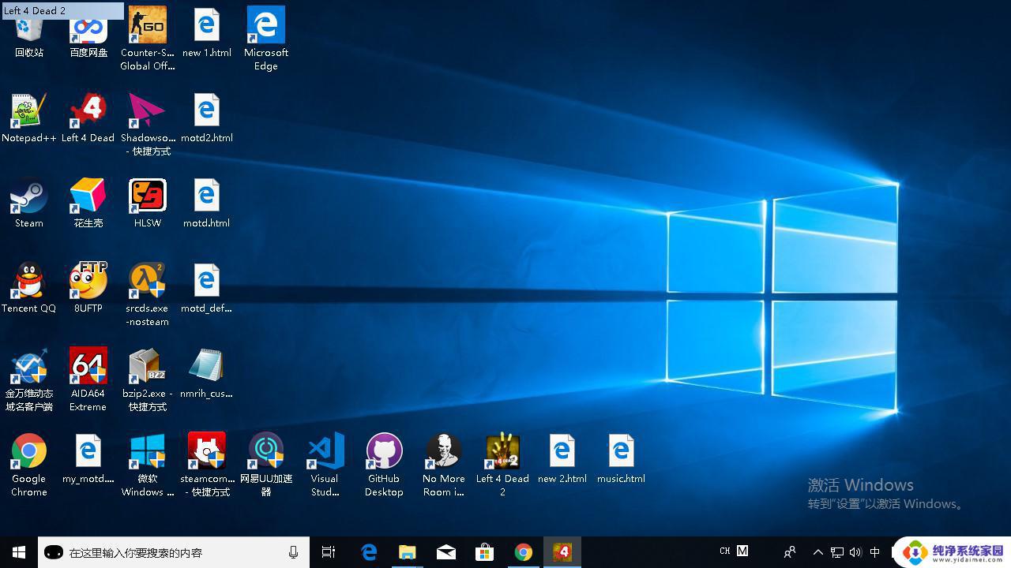1011x568 pixels.
Task: Click the Cortana search input box
Action: coord(174,552)
